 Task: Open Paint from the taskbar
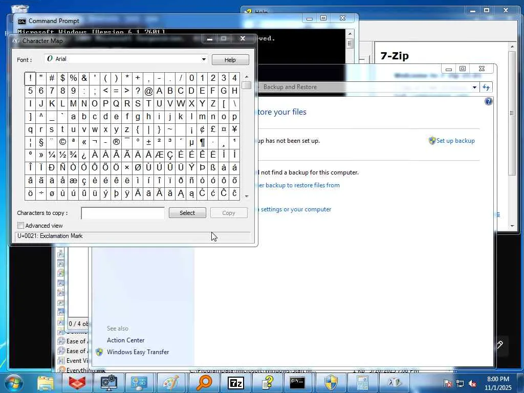coord(171,383)
